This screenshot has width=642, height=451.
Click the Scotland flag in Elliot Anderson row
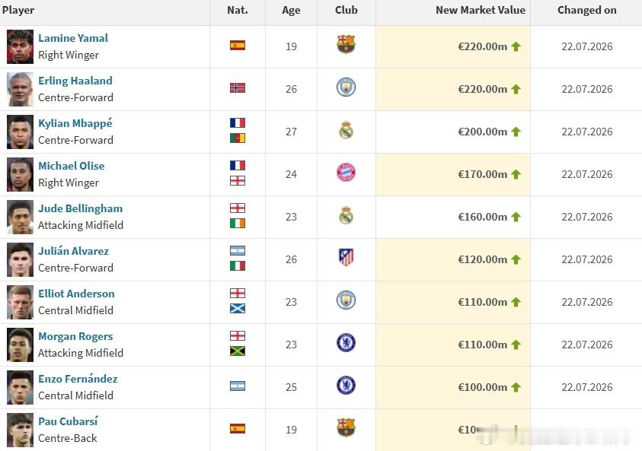tap(238, 309)
